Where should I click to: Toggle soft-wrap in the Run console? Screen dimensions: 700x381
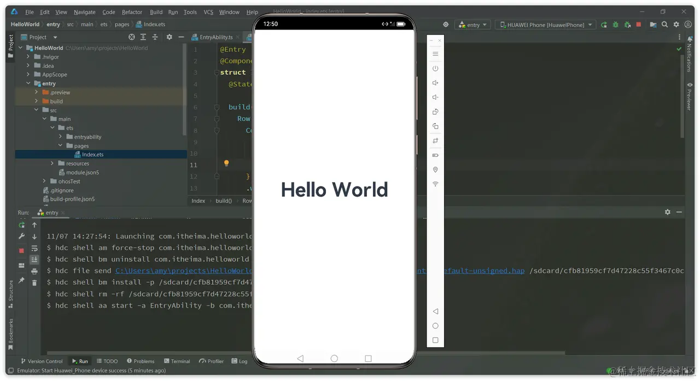34,248
